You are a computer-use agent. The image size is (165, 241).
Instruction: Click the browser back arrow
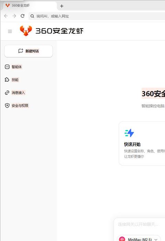[x=6, y=16]
